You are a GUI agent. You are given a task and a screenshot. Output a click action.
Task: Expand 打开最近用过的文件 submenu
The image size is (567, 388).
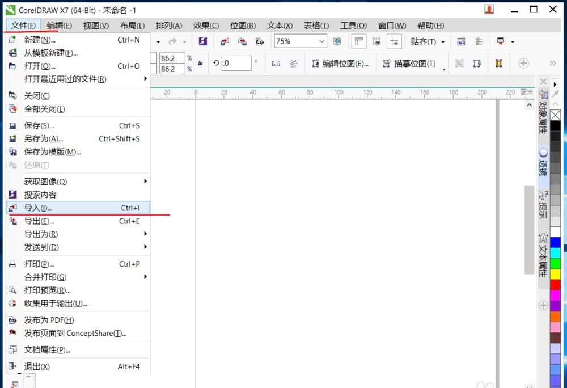(x=78, y=79)
